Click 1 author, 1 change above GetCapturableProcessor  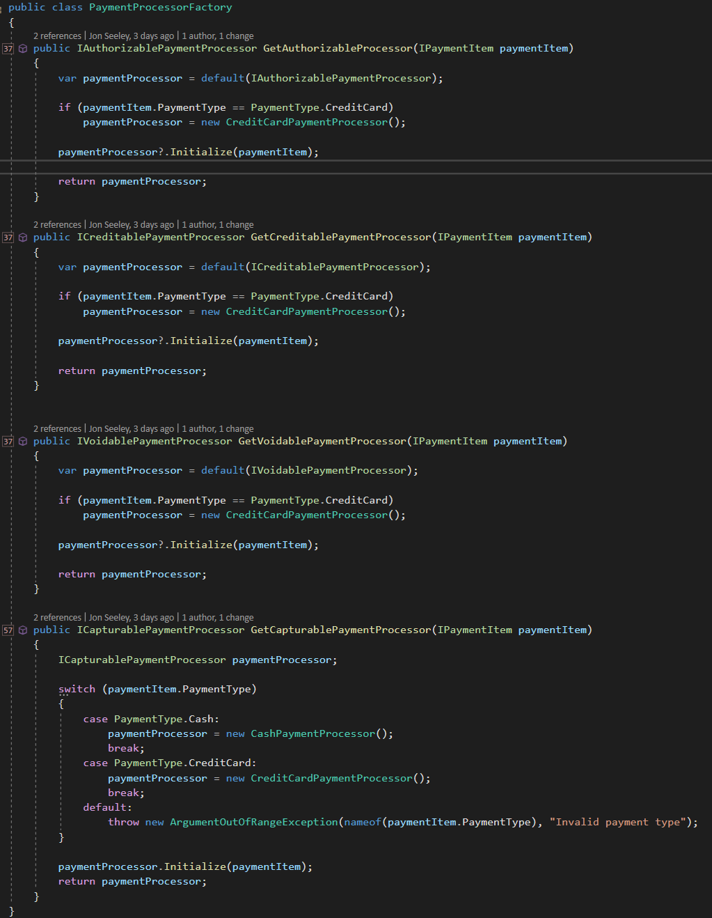pos(218,617)
